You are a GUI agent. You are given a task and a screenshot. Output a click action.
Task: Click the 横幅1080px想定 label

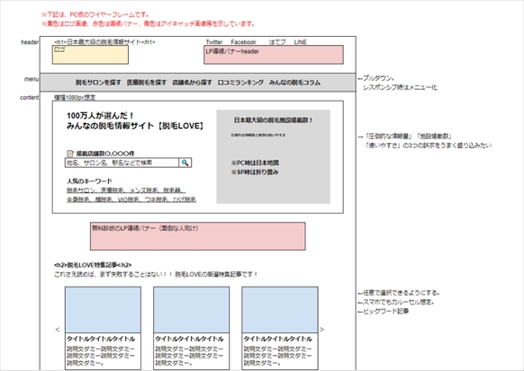point(75,97)
